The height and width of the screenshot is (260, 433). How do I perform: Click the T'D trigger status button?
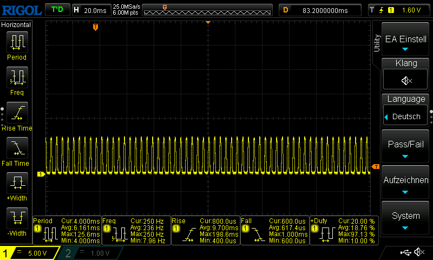(56, 10)
